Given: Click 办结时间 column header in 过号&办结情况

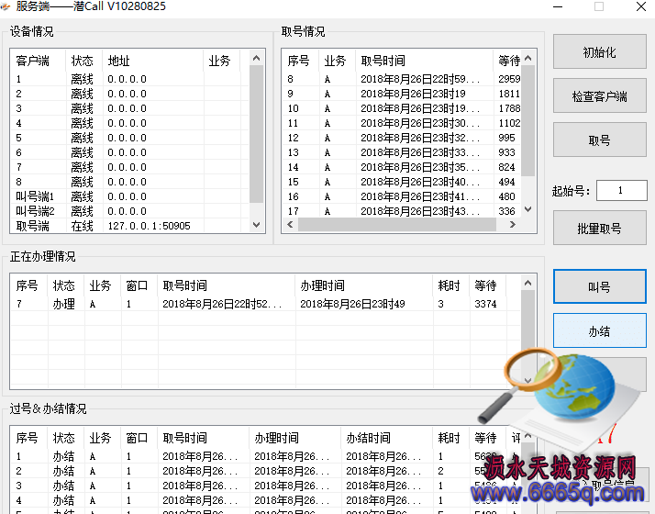Looking at the screenshot, I should tap(386, 438).
